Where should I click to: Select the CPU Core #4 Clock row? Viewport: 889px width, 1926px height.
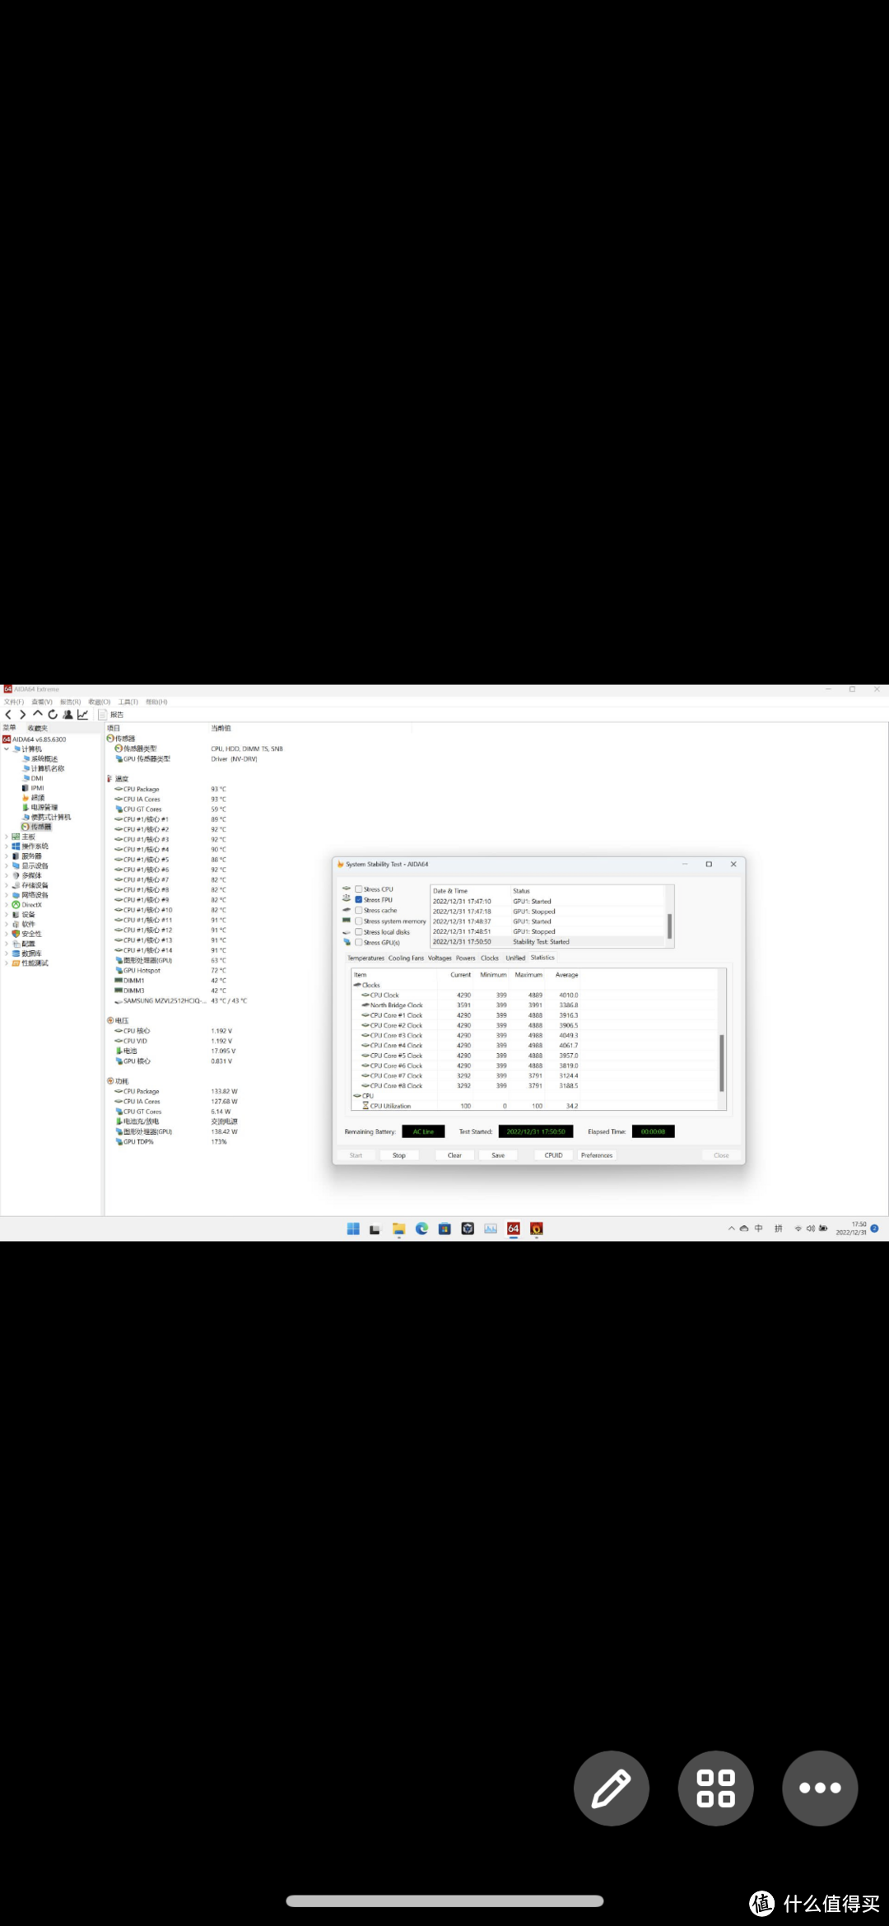click(535, 1046)
